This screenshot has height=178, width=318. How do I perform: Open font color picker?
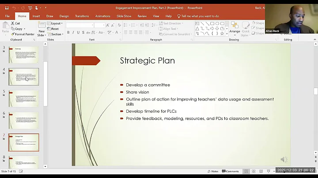coord(117,32)
